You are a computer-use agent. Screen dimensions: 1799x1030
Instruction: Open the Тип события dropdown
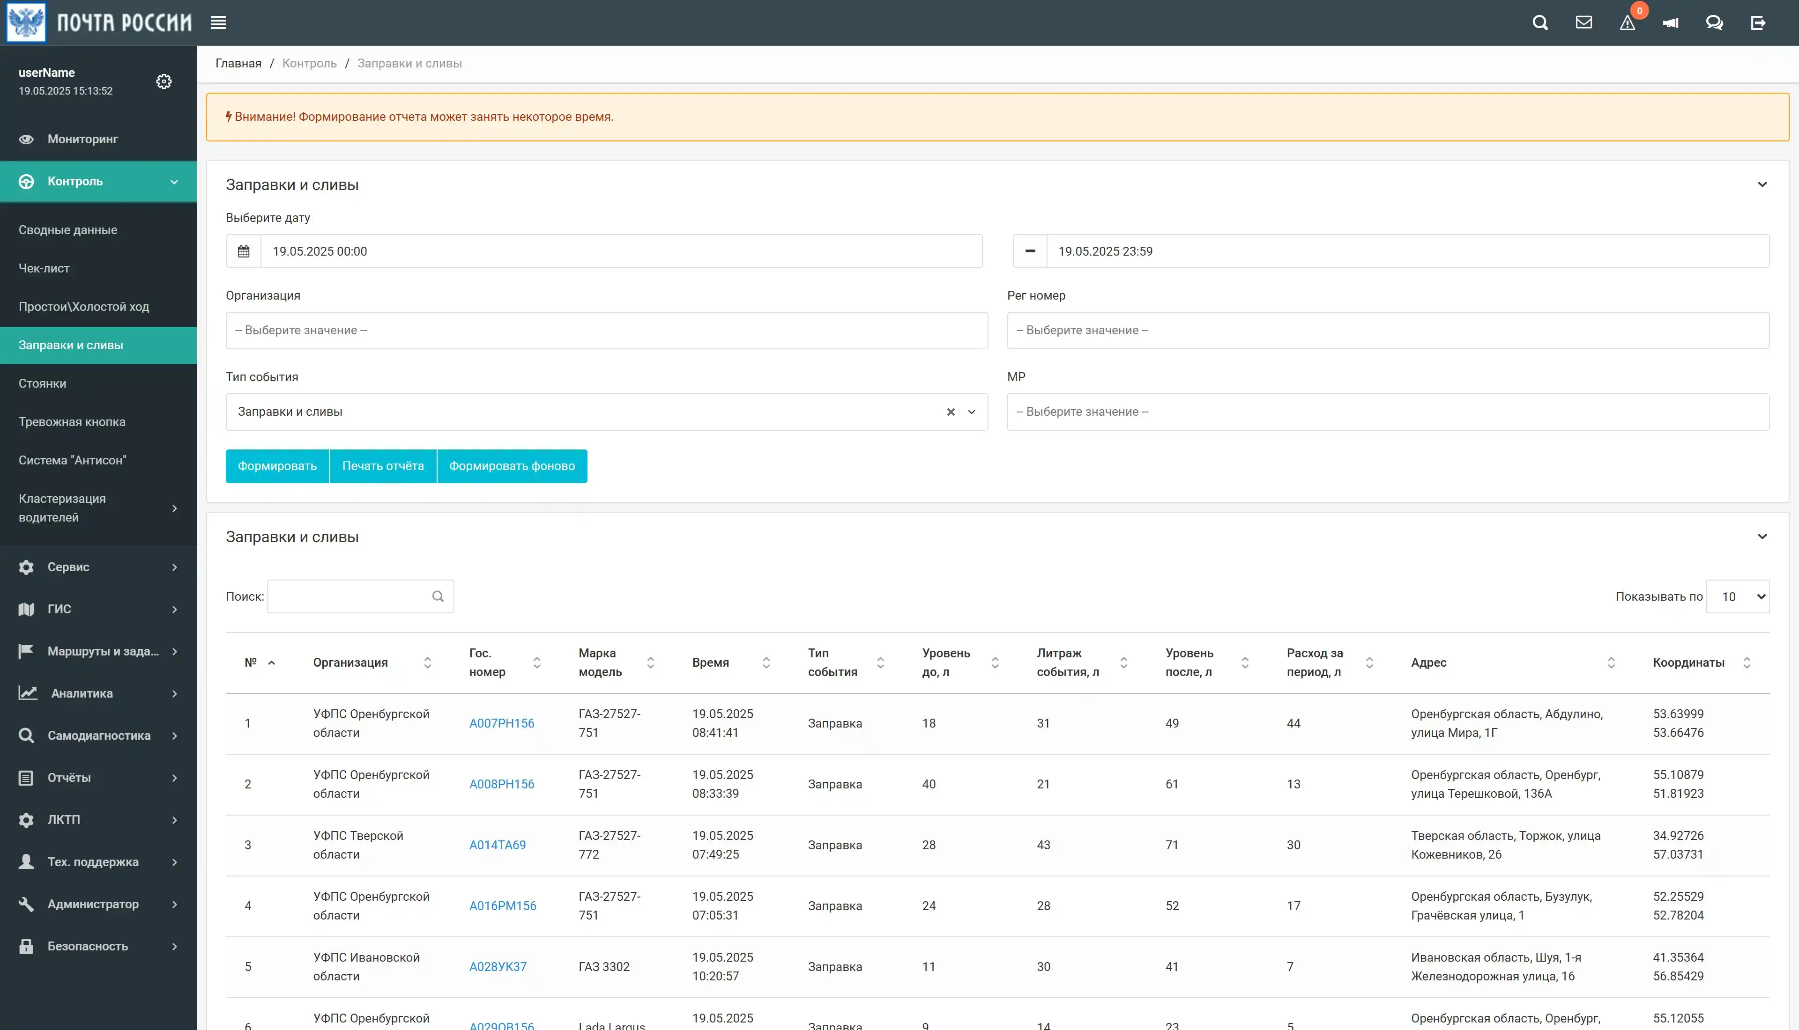(607, 412)
